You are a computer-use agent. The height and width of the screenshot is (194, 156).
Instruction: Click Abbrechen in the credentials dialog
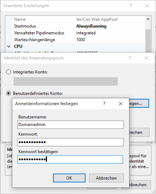(x=106, y=178)
